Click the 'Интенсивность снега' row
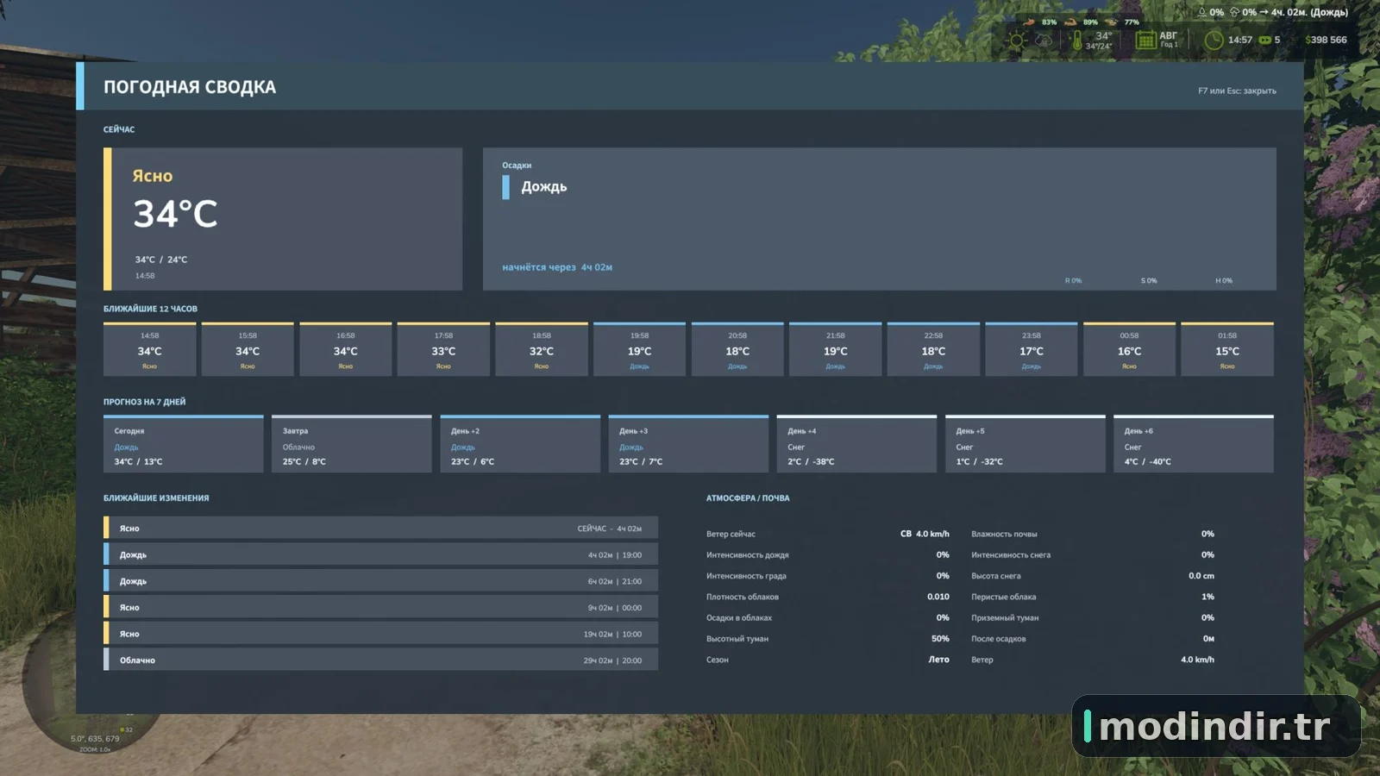The height and width of the screenshot is (776, 1380). (x=1093, y=554)
